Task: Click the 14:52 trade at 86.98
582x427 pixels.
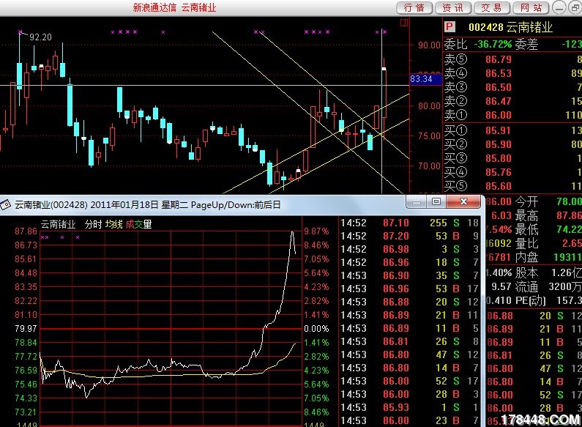Action: click(410, 249)
